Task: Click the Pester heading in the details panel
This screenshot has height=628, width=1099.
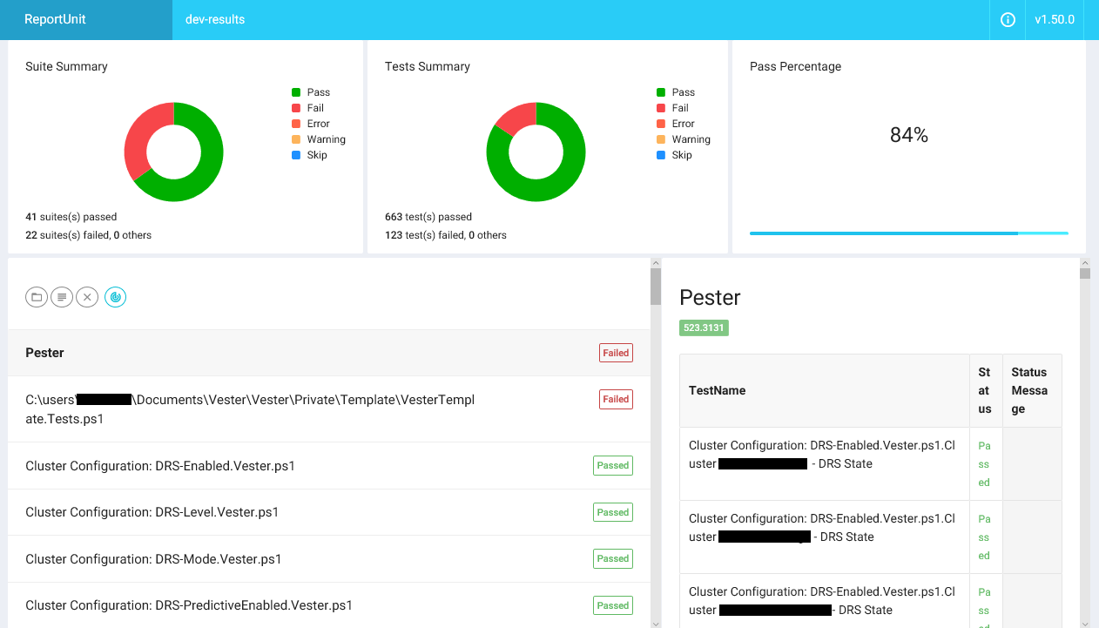Action: (x=710, y=297)
